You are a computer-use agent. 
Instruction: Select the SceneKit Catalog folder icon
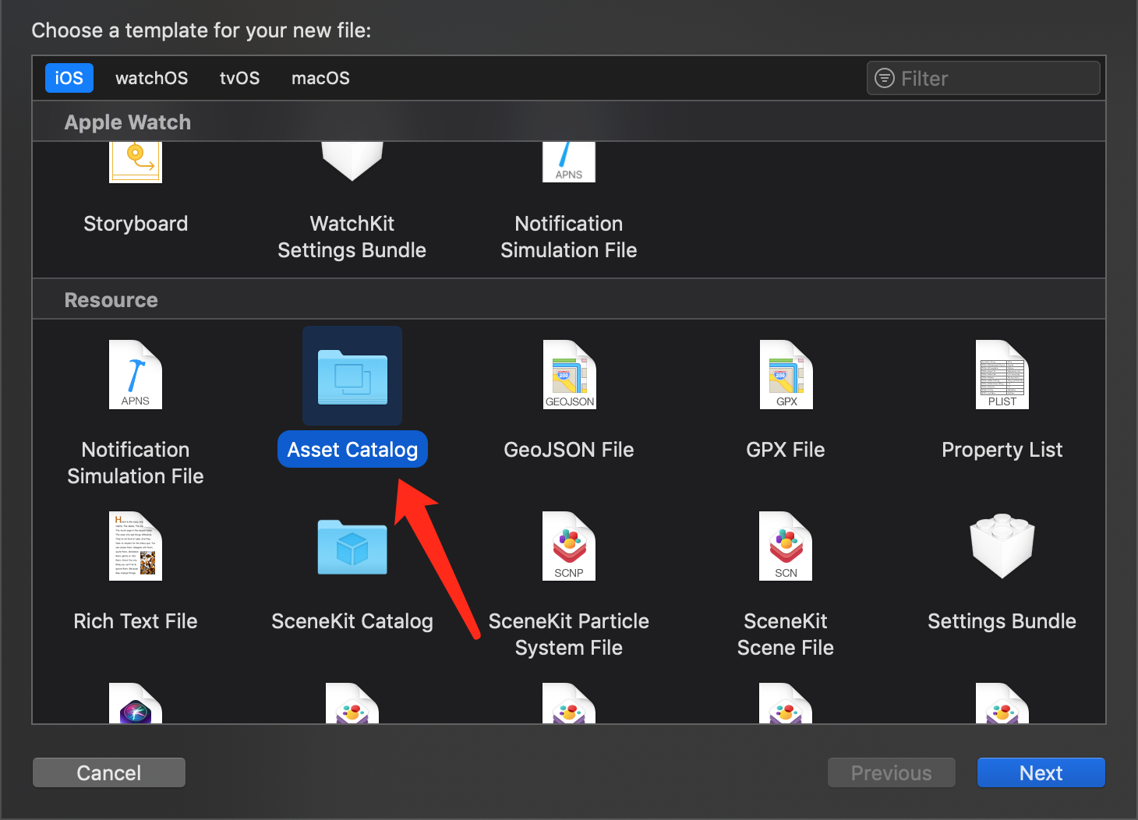(x=352, y=547)
